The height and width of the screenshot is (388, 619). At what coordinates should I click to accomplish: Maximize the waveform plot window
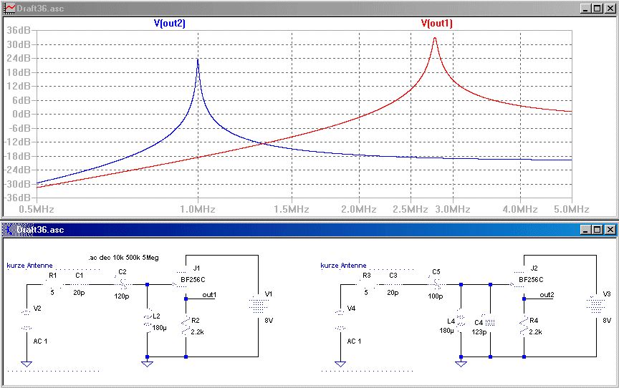click(598, 9)
